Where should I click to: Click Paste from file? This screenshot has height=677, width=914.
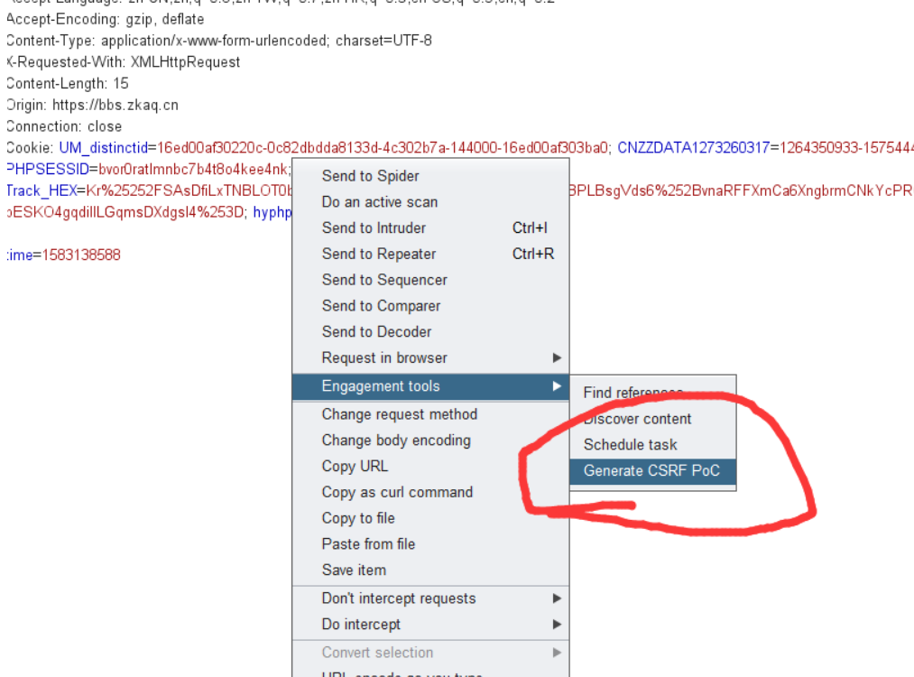430,543
